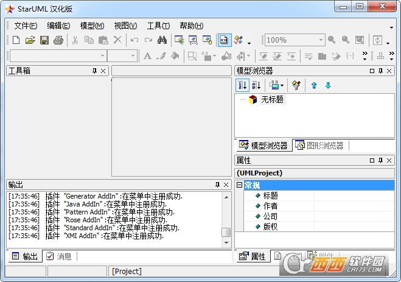Open the 文件(F) menu
Viewport: 401px width, 282px height.
coord(26,26)
